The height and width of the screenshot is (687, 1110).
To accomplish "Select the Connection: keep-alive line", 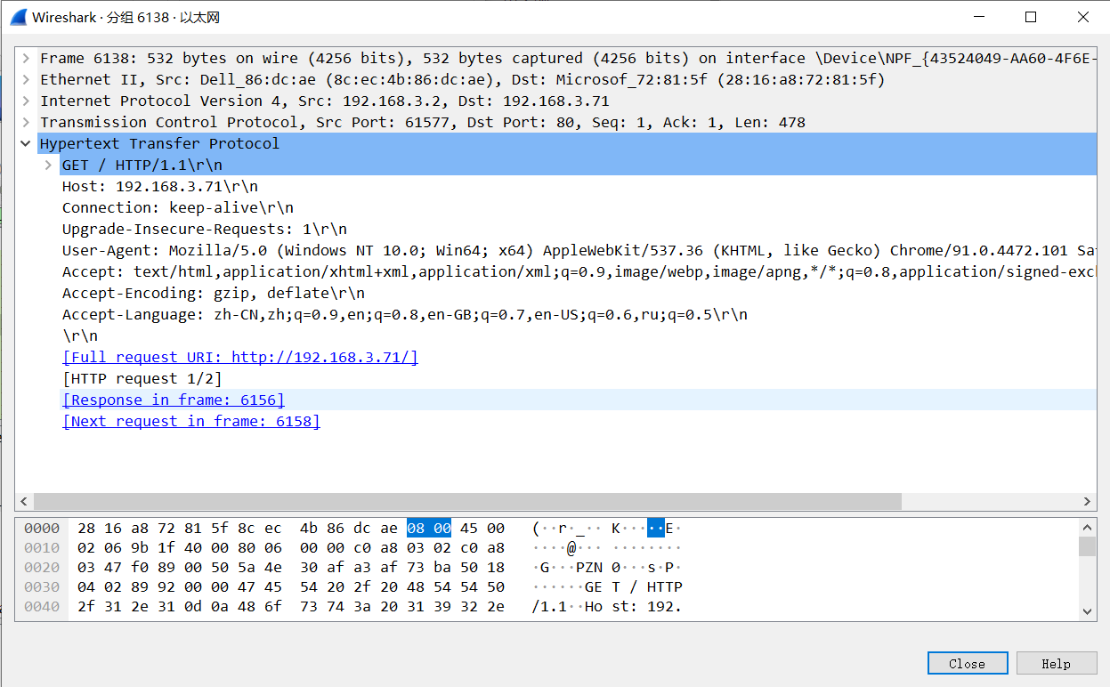I will 177,207.
